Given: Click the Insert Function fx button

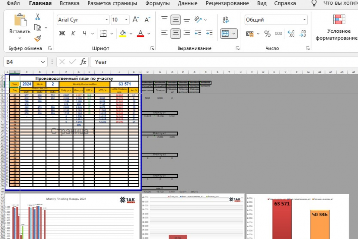Looking at the screenshot, I should (x=83, y=62).
